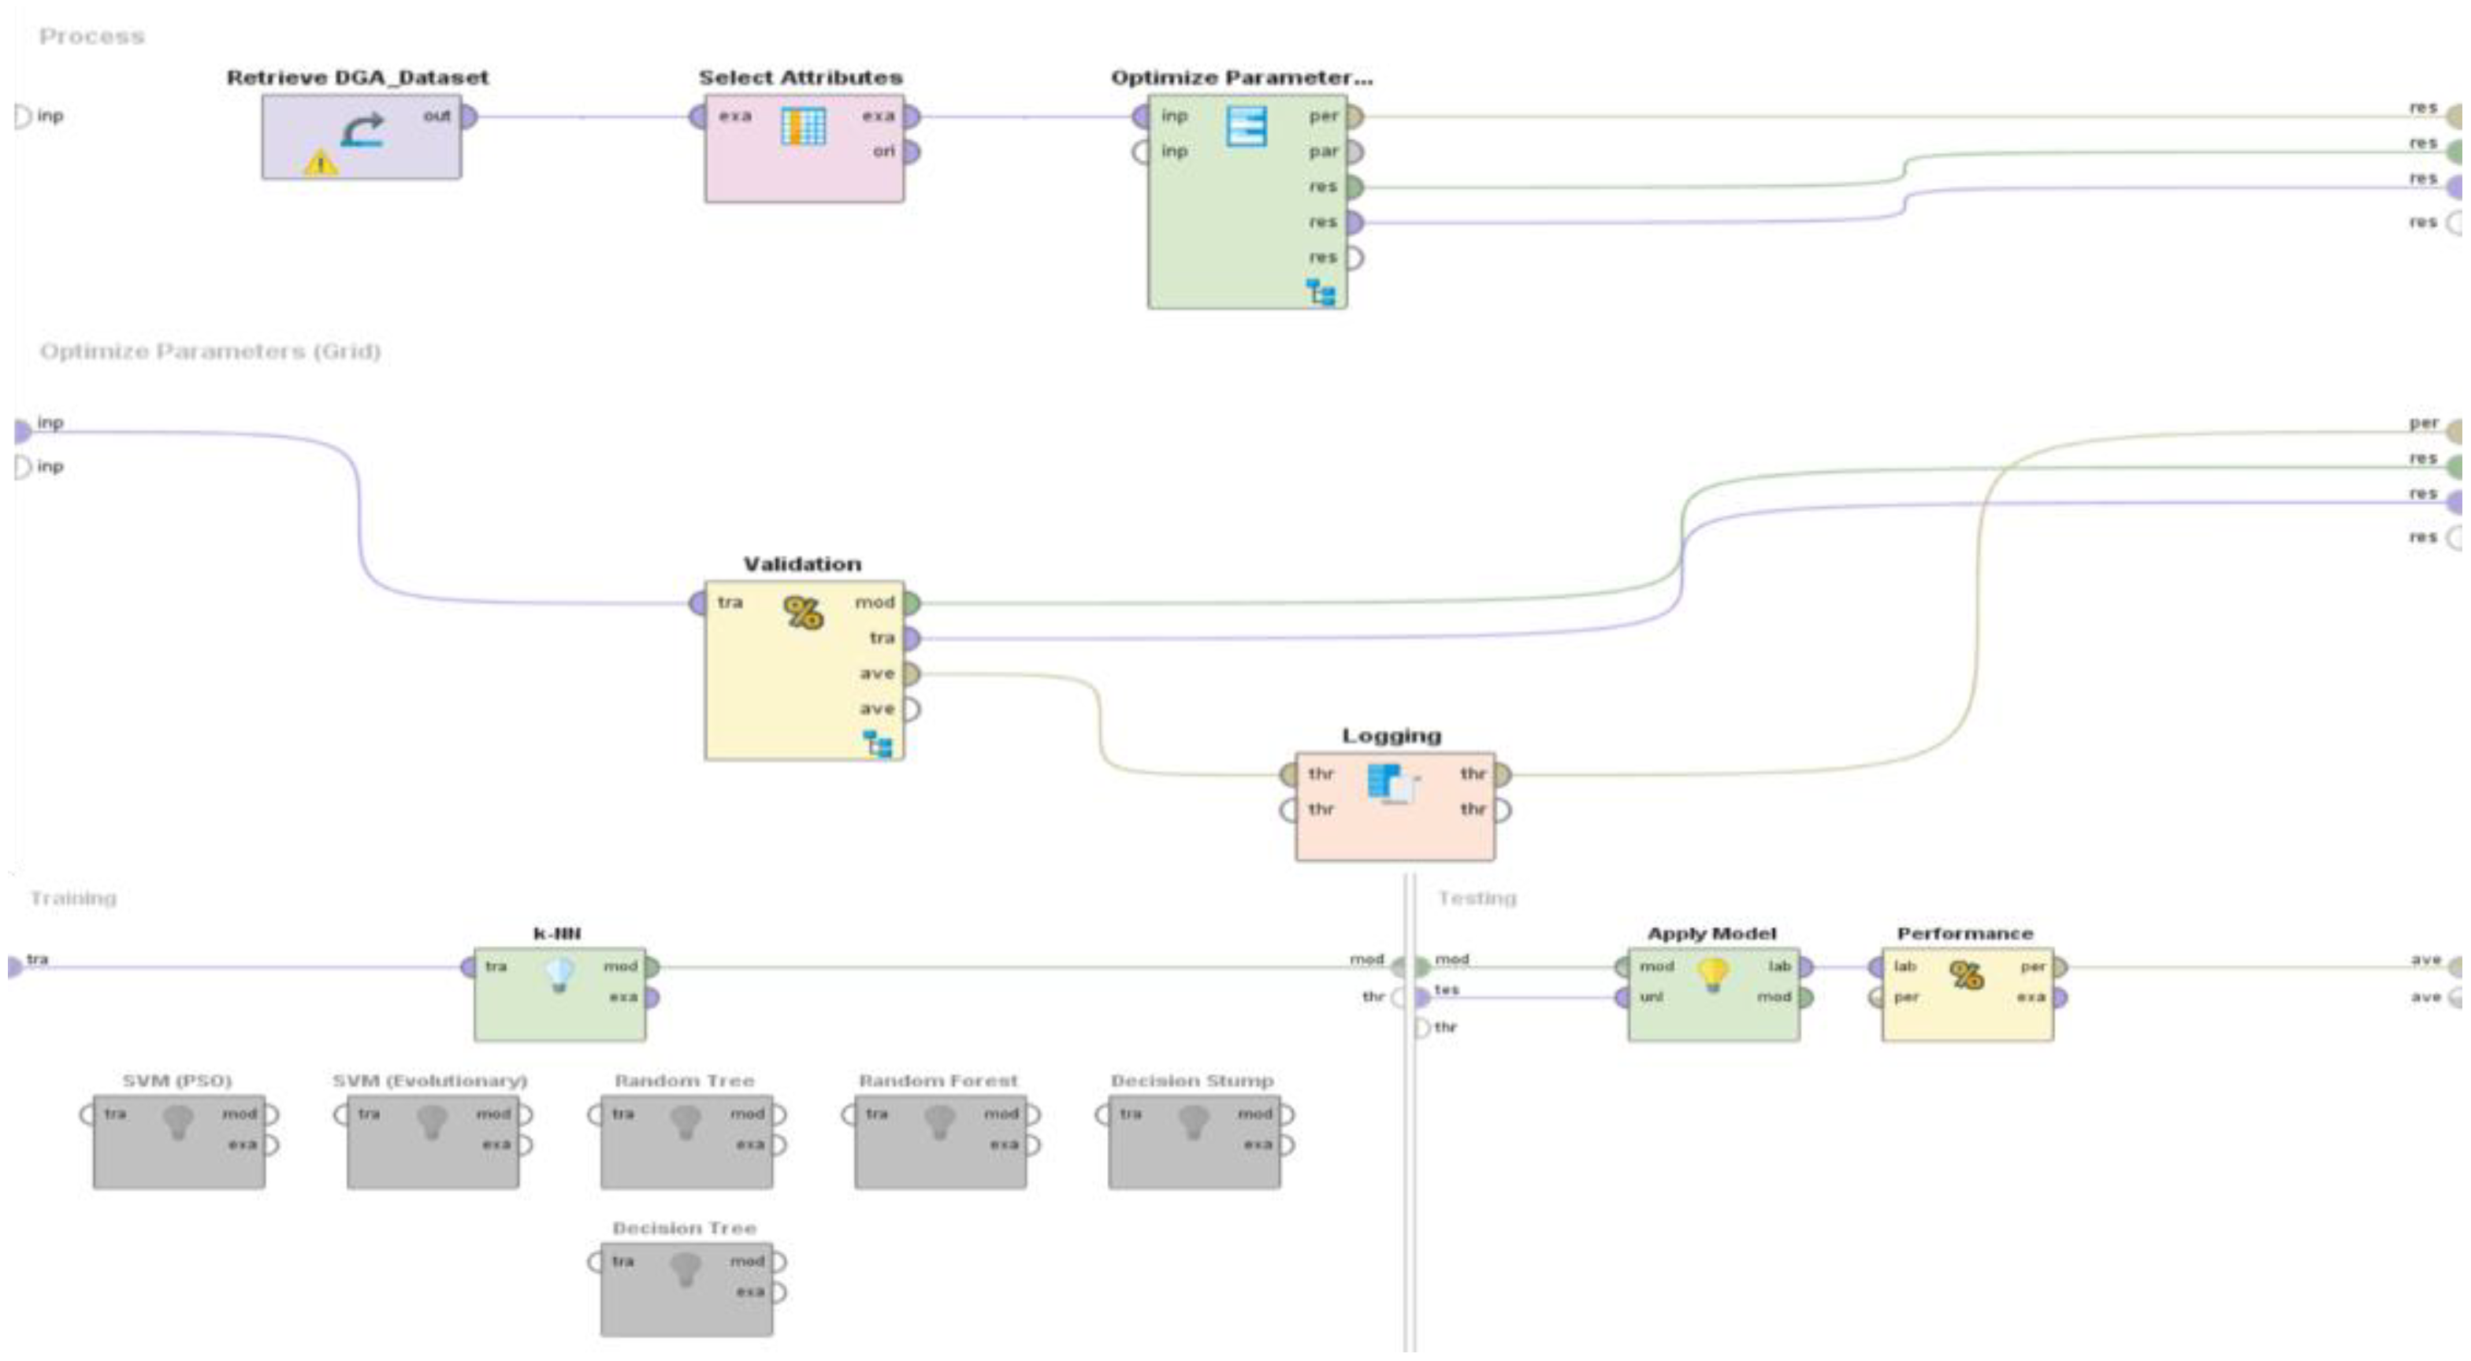Viewport: 2471px width, 1361px height.
Task: Click the Optimize Parameters (Grid) panel title
Action: click(x=210, y=351)
